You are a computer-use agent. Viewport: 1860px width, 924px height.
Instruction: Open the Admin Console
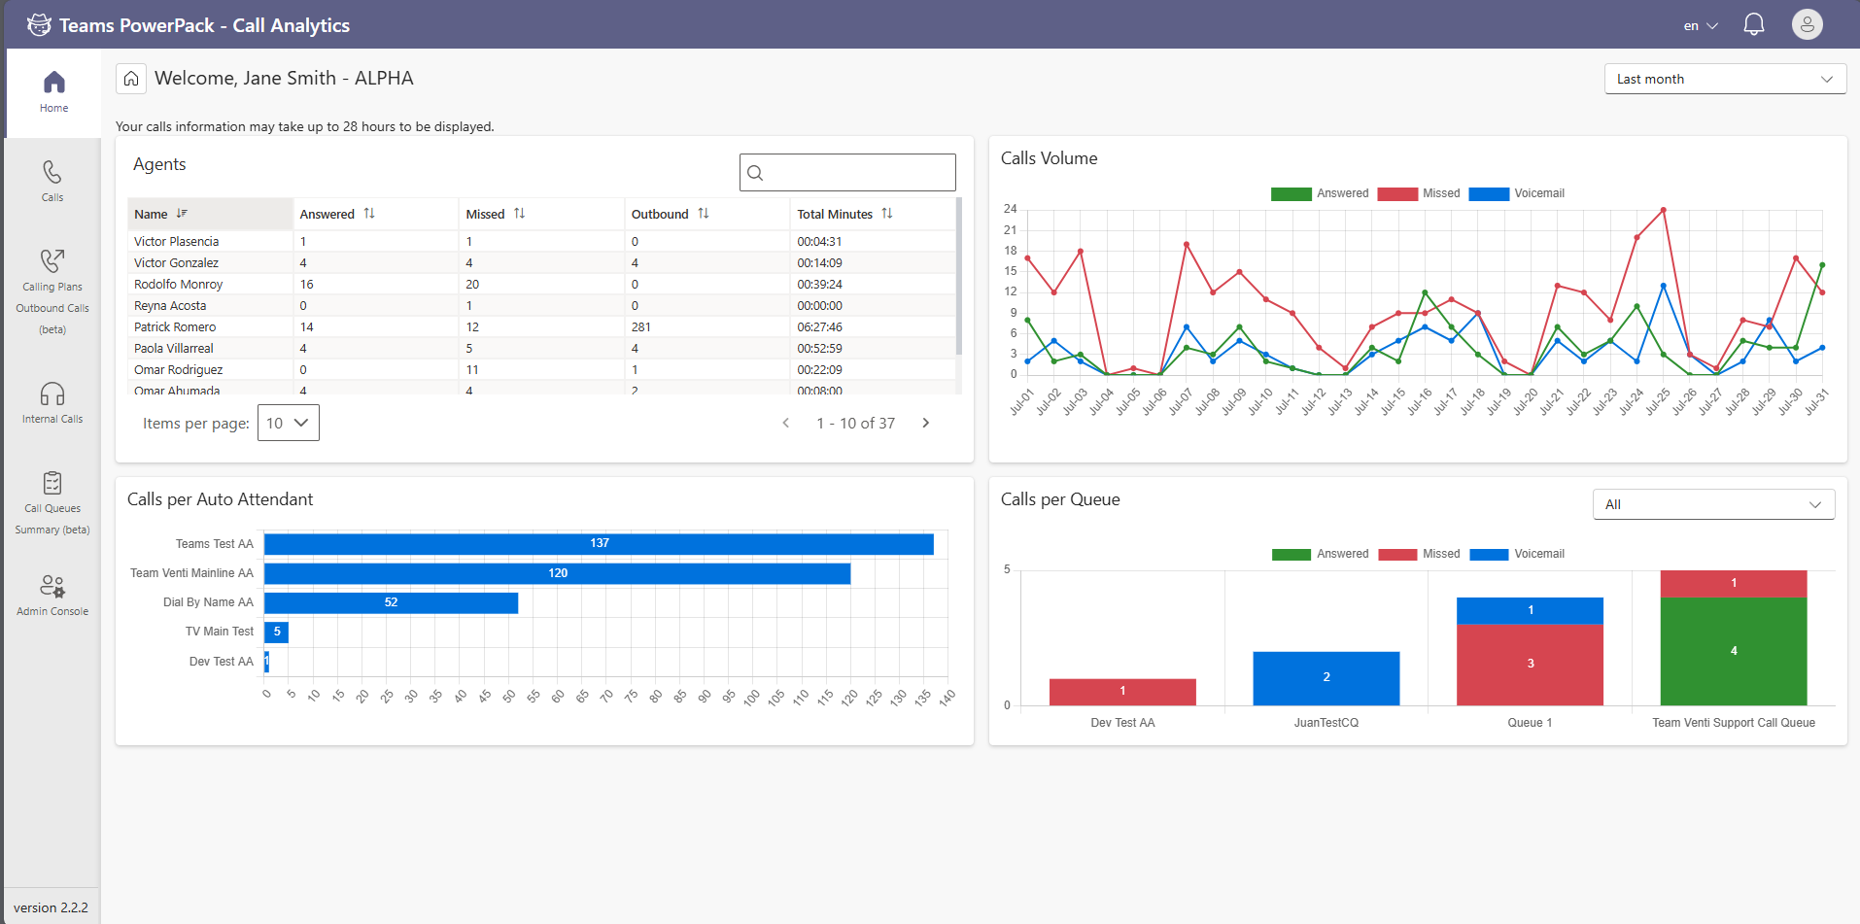(52, 595)
